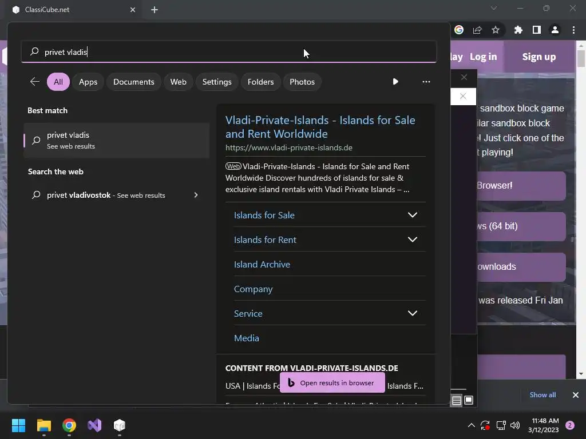The height and width of the screenshot is (439, 586).
Task: Open the Island Archive link
Action: click(x=262, y=264)
